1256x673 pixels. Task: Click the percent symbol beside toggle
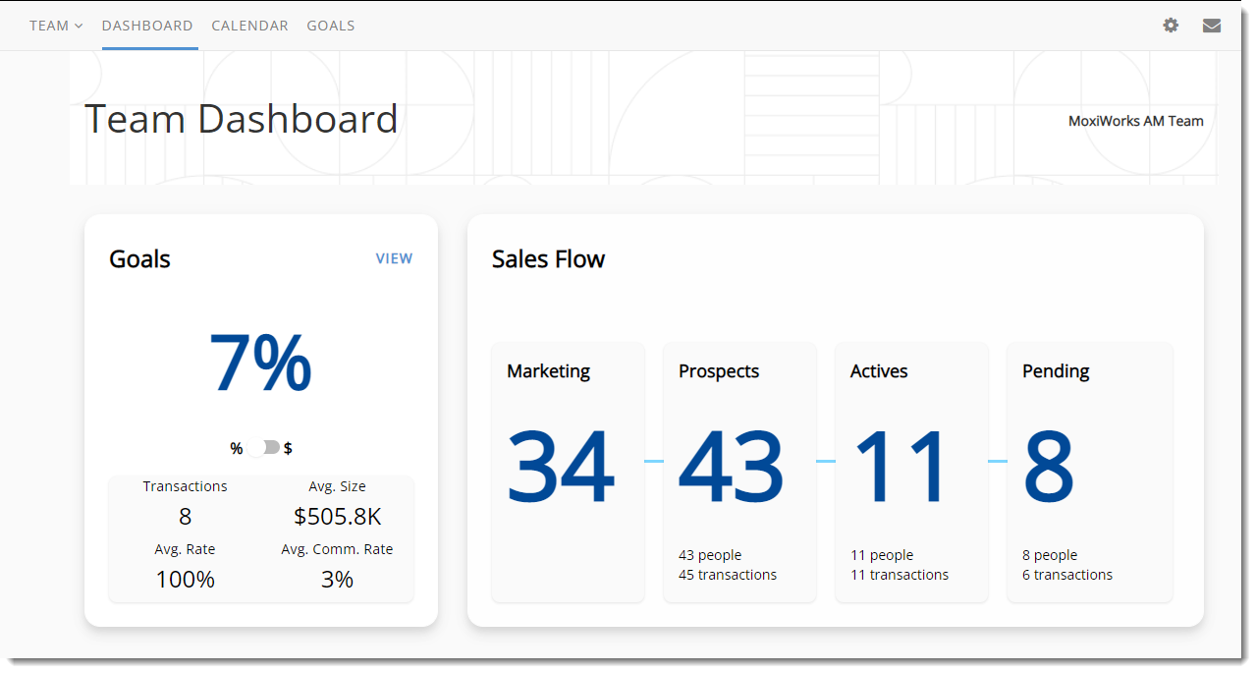[236, 448]
